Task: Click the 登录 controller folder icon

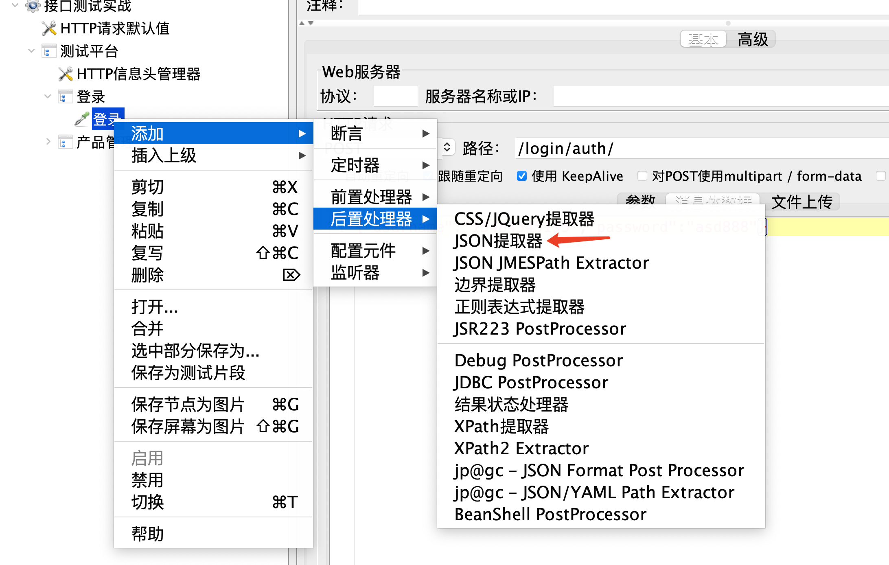Action: coord(65,97)
